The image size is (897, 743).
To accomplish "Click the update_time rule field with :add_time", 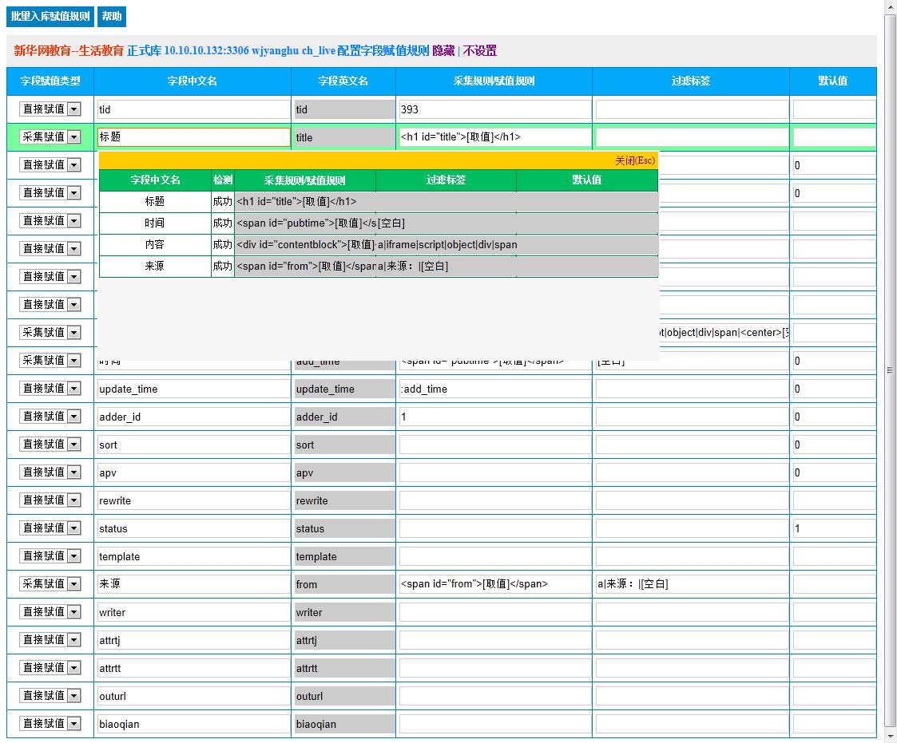I will [494, 389].
